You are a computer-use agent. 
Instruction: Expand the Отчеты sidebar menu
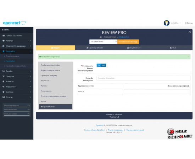tap(17, 97)
